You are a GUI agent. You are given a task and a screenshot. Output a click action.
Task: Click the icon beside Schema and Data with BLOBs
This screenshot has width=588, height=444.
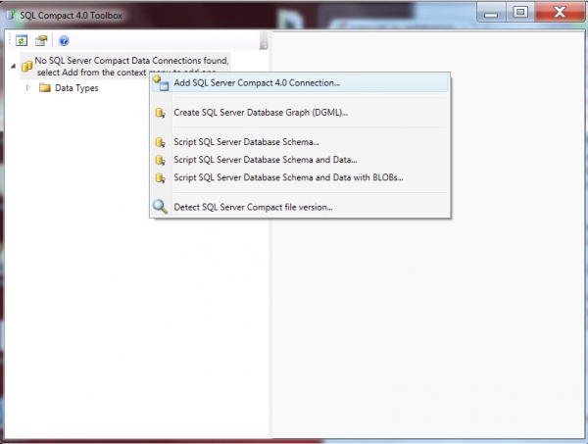pos(160,177)
